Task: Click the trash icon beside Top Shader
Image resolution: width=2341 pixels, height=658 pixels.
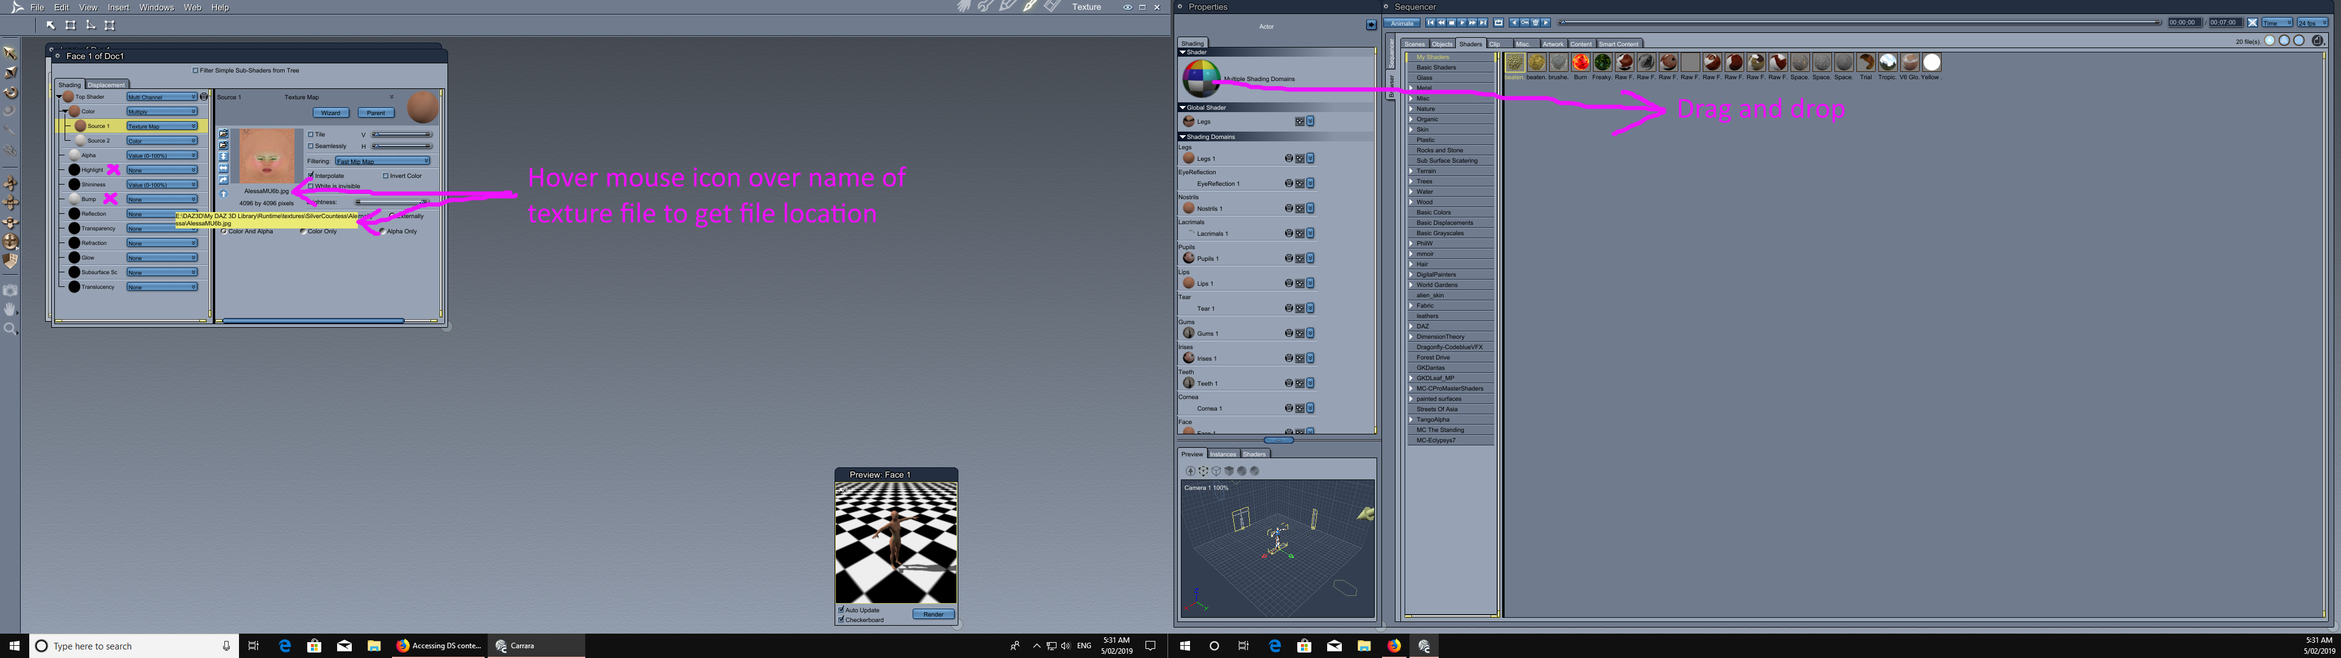Action: tap(204, 96)
